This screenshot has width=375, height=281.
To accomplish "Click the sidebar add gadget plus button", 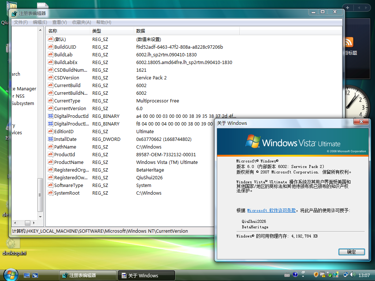I will (348, 8).
